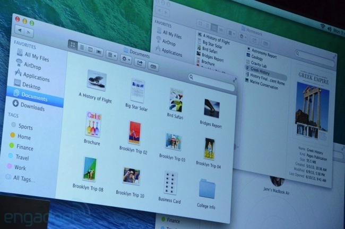The image size is (345, 229).
Task: Switch to column view in Documents window
Action: coord(90,50)
